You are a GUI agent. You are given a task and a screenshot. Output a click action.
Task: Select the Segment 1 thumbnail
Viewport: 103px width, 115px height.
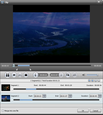6,88
